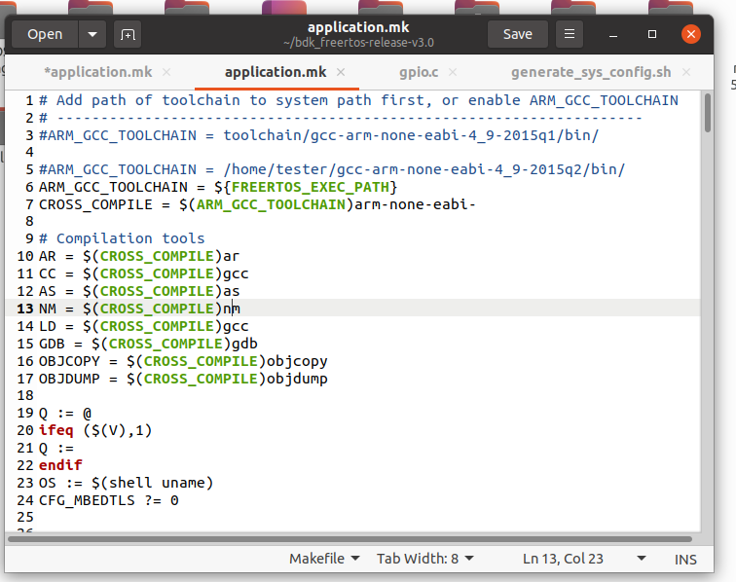Open the Tab Width dropdown
Viewport: 736px width, 582px height.
click(425, 559)
